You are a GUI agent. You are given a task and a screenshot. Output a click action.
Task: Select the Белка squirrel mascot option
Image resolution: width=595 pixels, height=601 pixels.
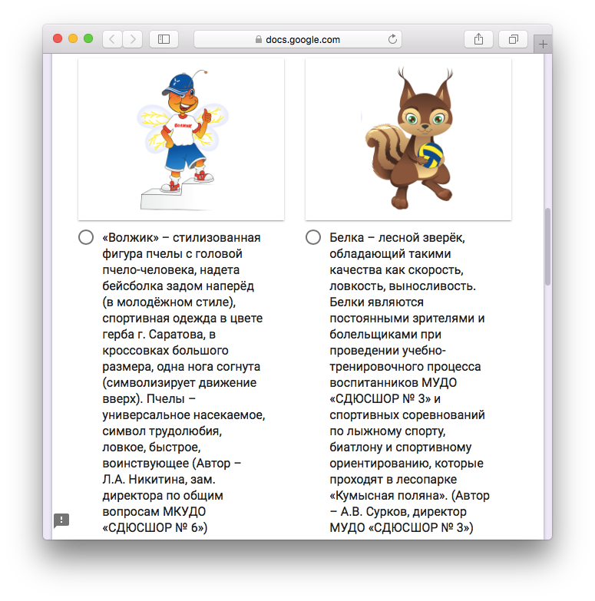click(x=313, y=237)
